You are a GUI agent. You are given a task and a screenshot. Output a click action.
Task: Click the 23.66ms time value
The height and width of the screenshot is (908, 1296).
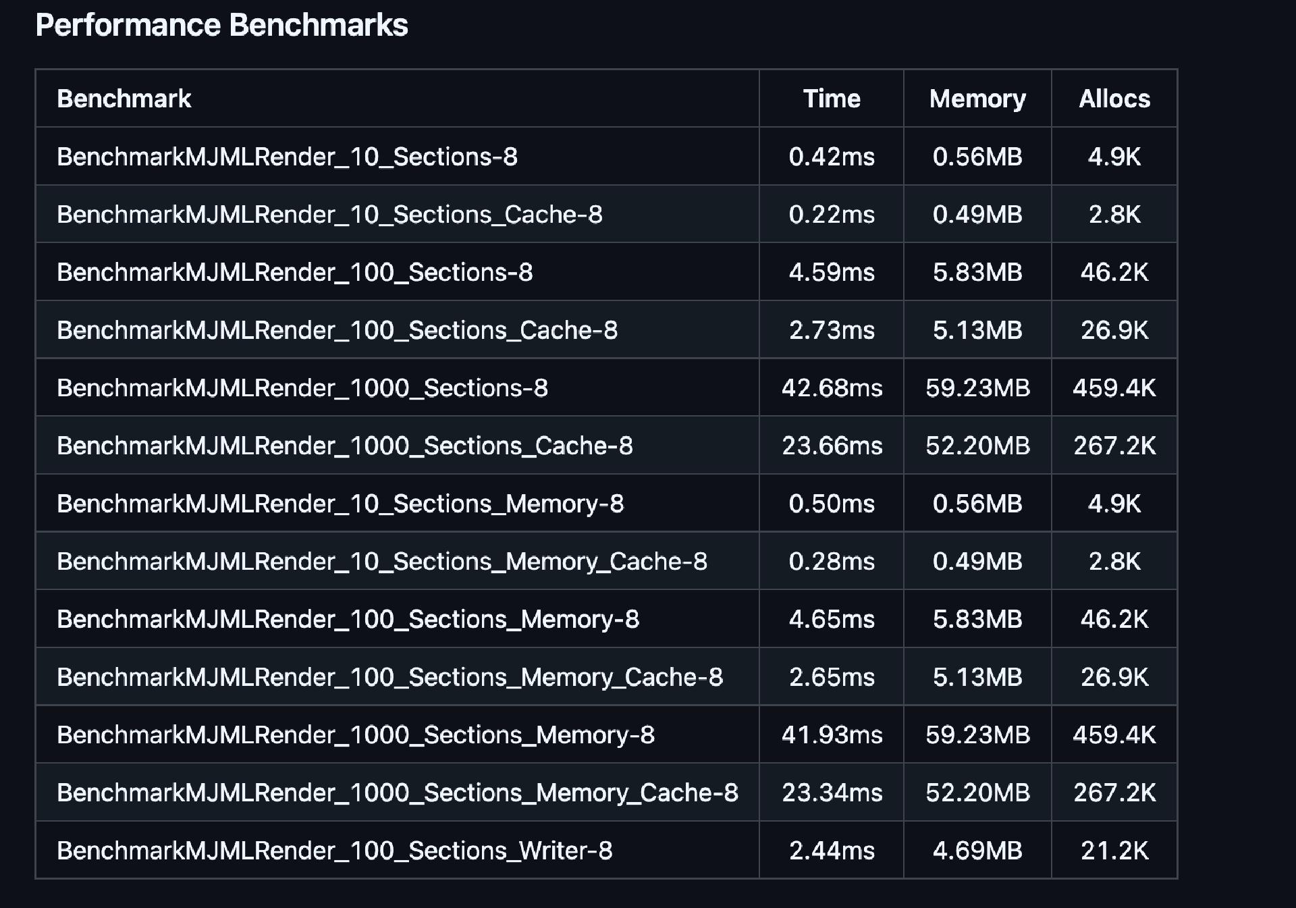pyautogui.click(x=832, y=446)
